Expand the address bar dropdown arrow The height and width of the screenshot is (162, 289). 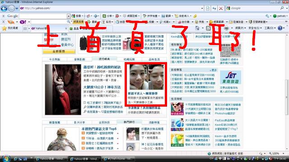(x=202, y=8)
